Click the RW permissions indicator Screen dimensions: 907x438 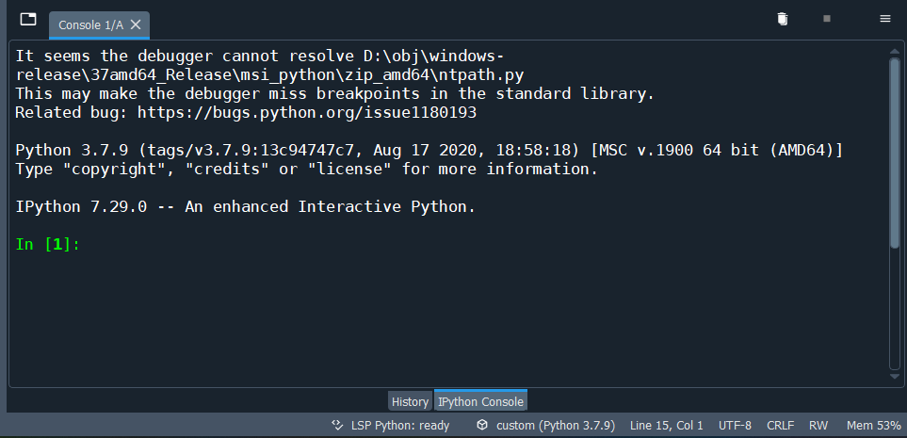point(818,426)
